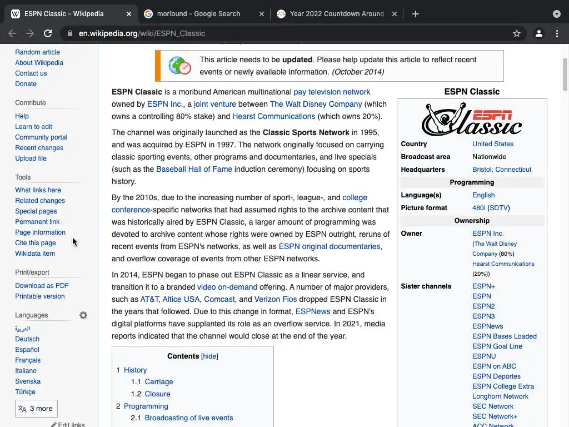Go back using the browser back arrow
Image resolution: width=569 pixels, height=427 pixels.
(x=12, y=33)
